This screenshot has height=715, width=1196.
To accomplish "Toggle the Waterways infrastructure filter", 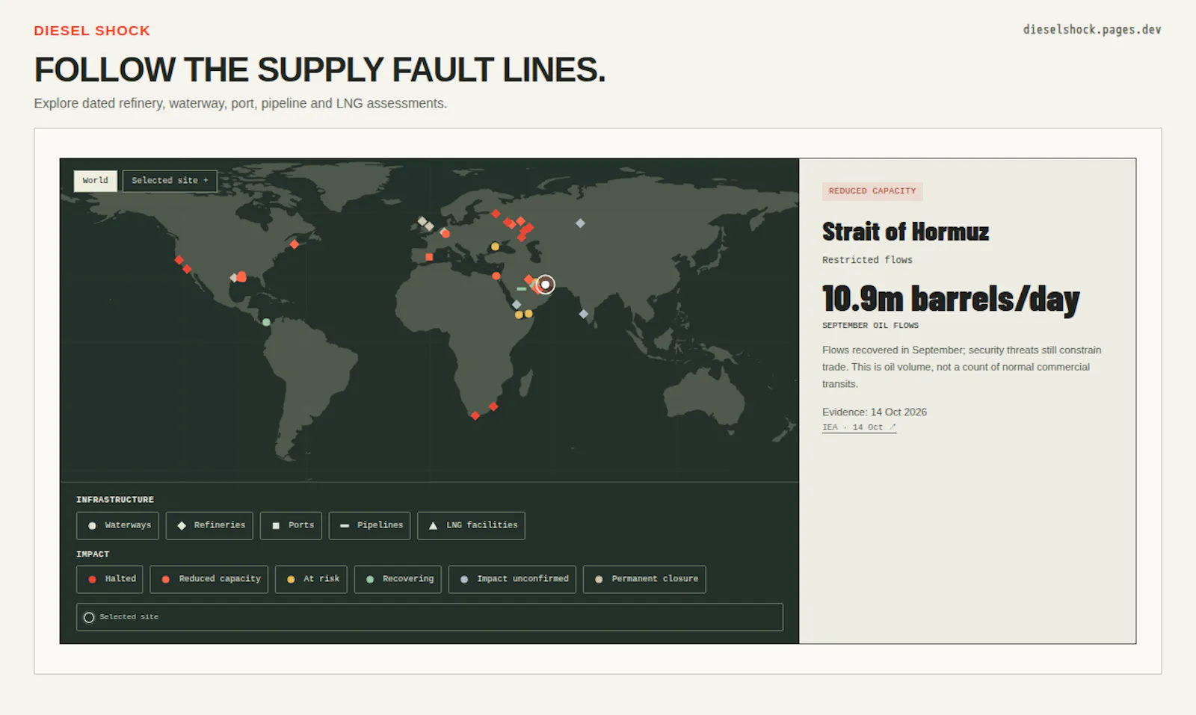I will pos(117,525).
